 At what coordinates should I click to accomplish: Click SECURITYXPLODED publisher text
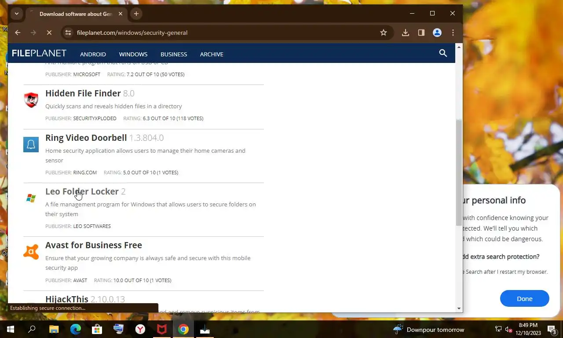point(95,118)
